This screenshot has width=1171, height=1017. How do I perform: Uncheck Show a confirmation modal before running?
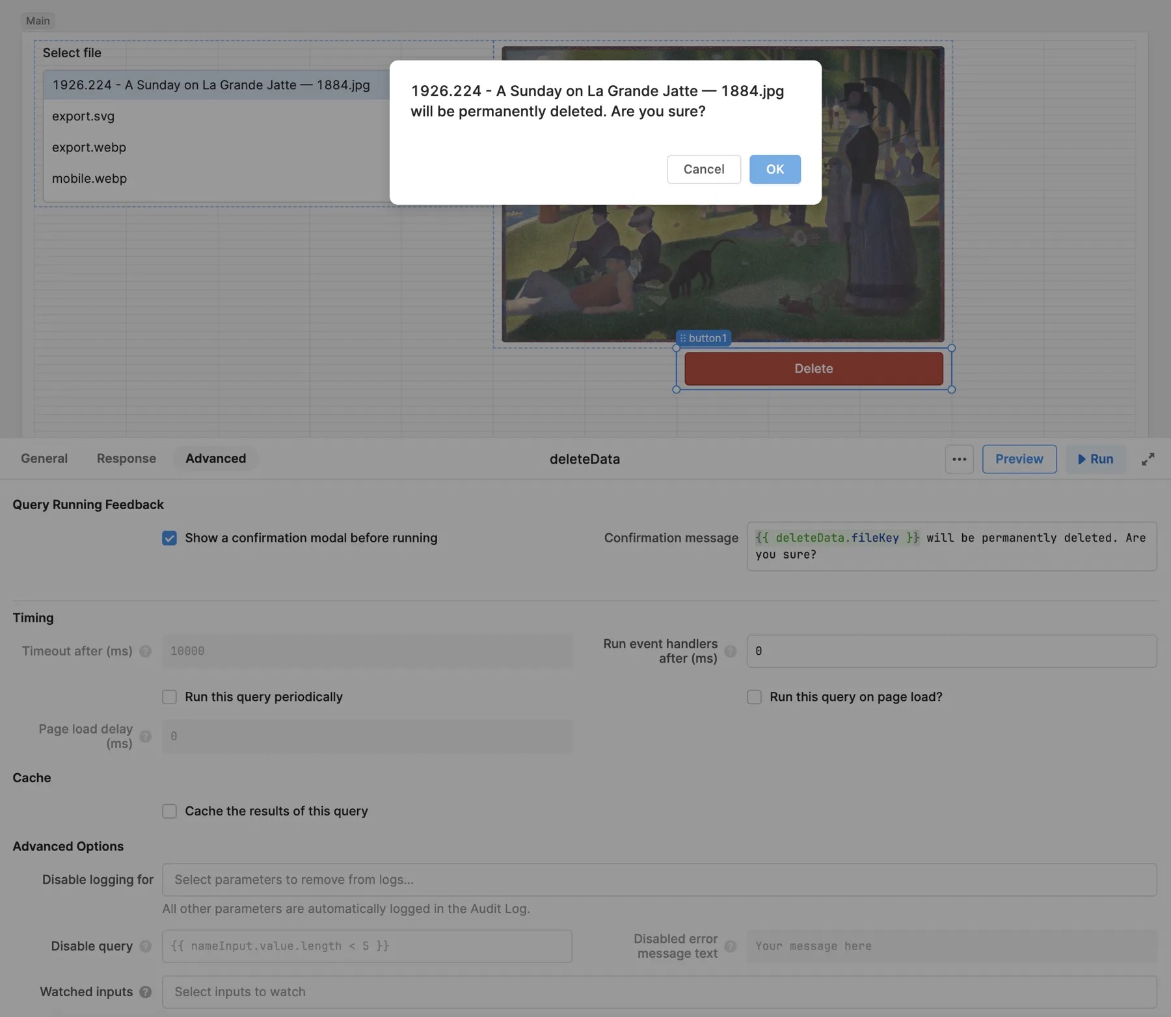tap(170, 538)
